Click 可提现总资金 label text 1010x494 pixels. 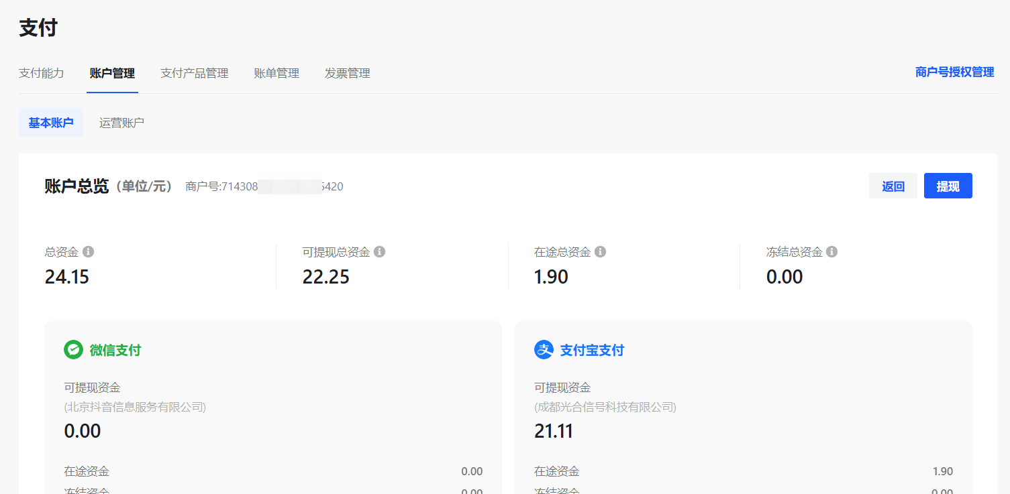[x=336, y=252]
